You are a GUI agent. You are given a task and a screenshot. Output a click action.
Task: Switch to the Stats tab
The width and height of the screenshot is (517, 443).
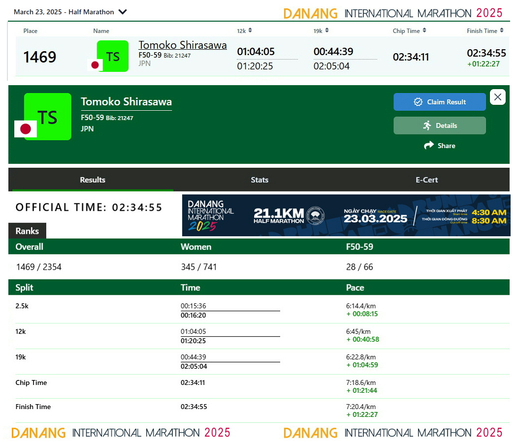pyautogui.click(x=259, y=180)
